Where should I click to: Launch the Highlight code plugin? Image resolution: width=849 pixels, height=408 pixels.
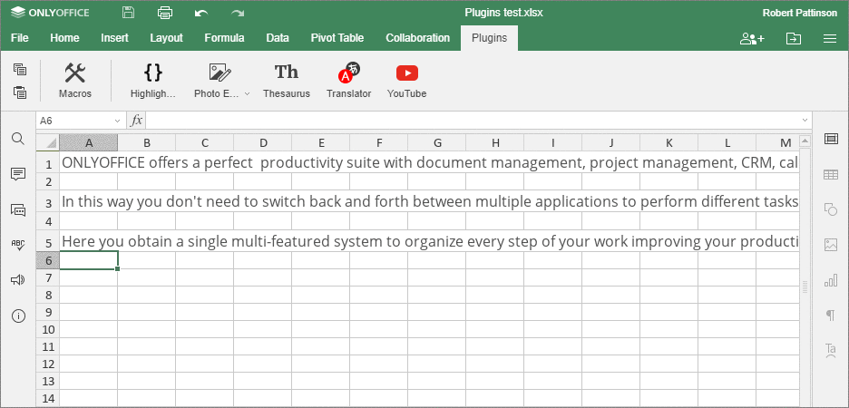pyautogui.click(x=152, y=80)
